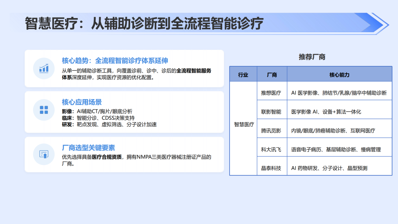Select heading 核心应用场景

(x=82, y=102)
